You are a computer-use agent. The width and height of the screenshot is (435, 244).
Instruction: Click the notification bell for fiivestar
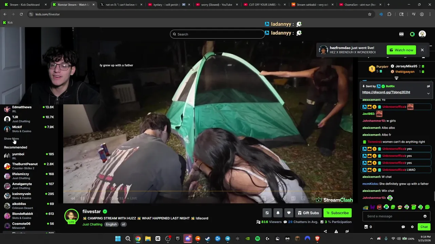[278, 213]
